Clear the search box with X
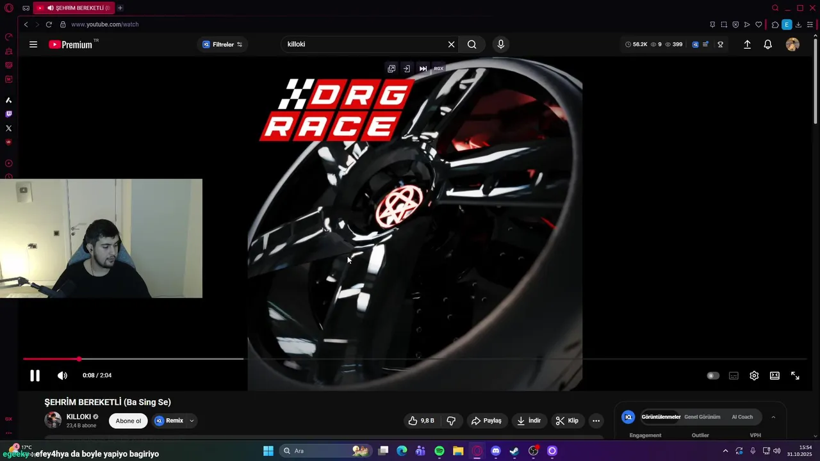Viewport: 820px width, 461px height. click(451, 44)
